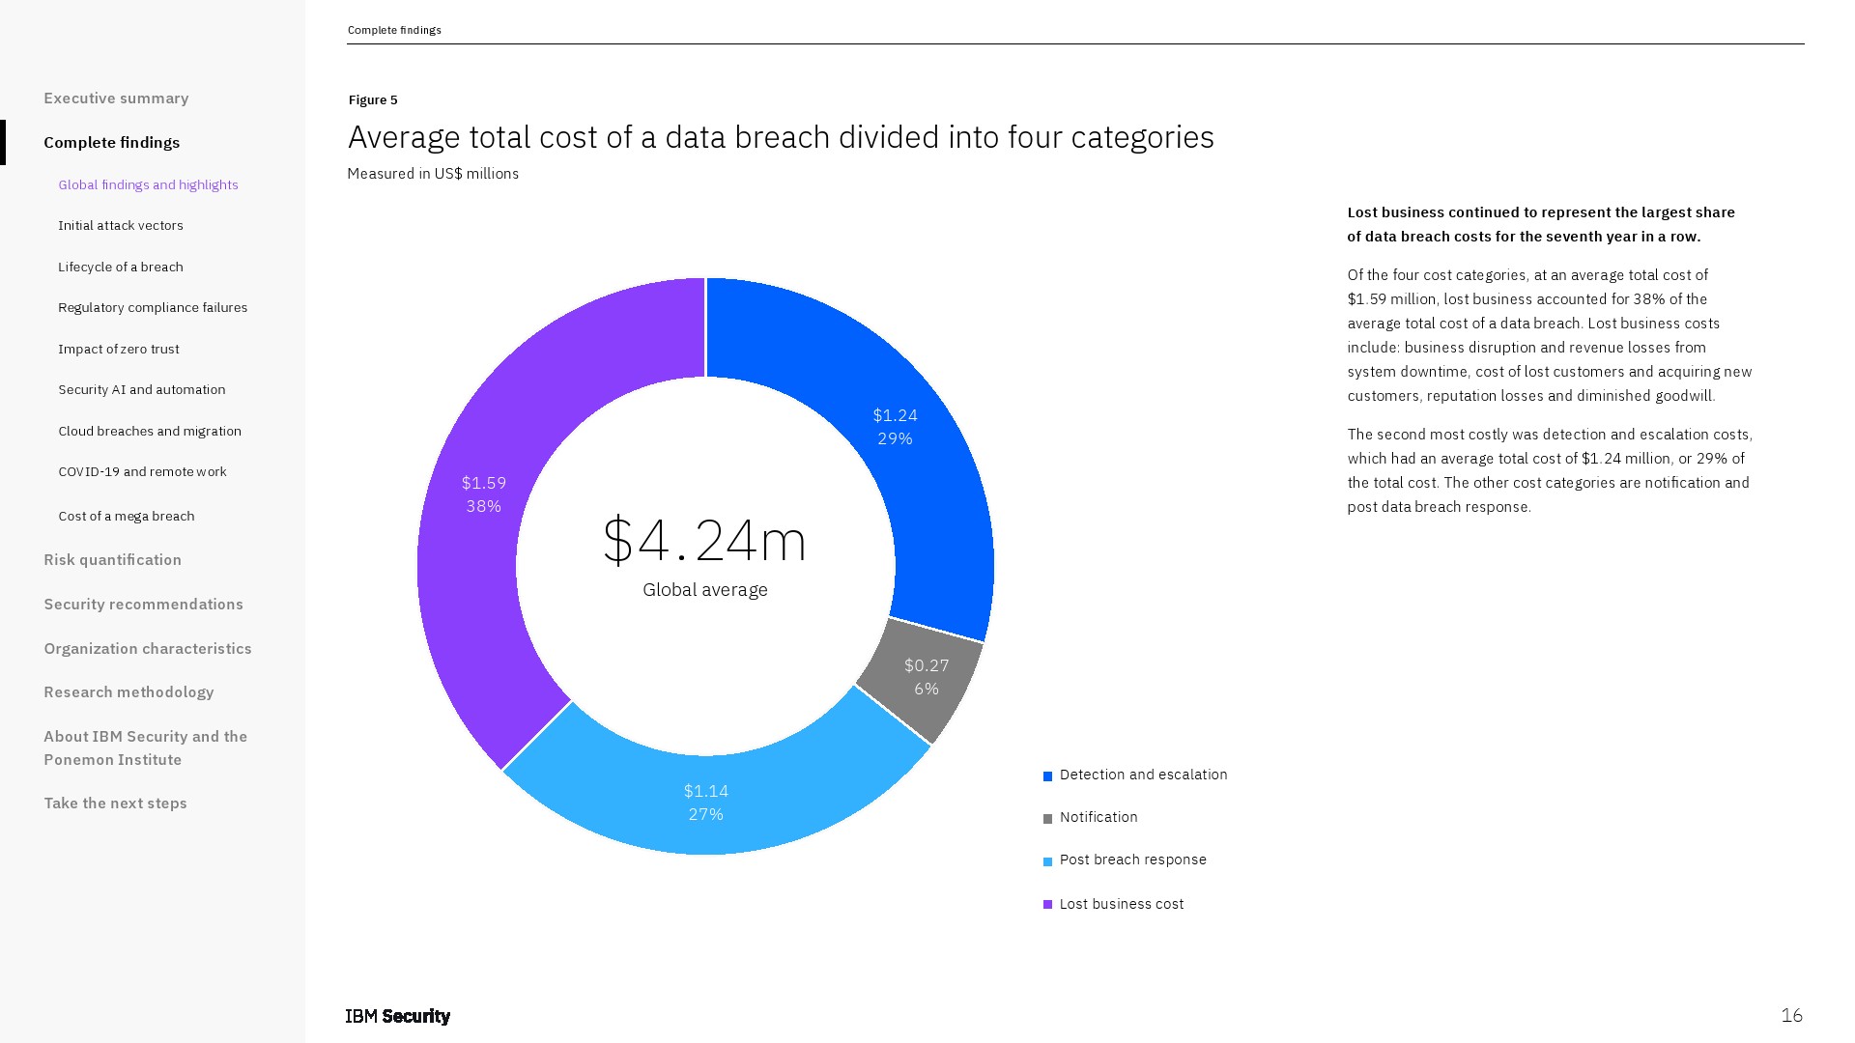
Task: Select Cost of a mega breach
Action: pos(126,517)
